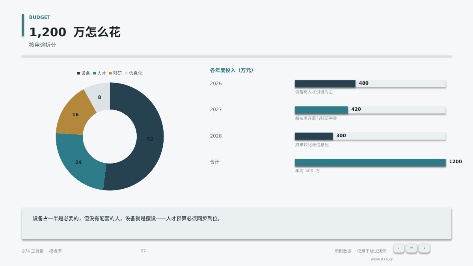
Task: Click the 科研 legend color square
Action: [110, 73]
